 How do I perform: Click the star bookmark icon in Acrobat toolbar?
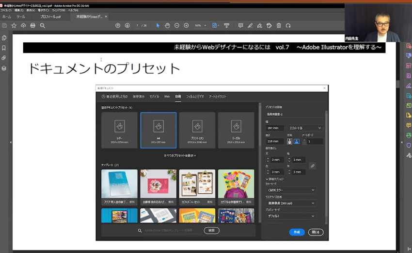coord(14,26)
